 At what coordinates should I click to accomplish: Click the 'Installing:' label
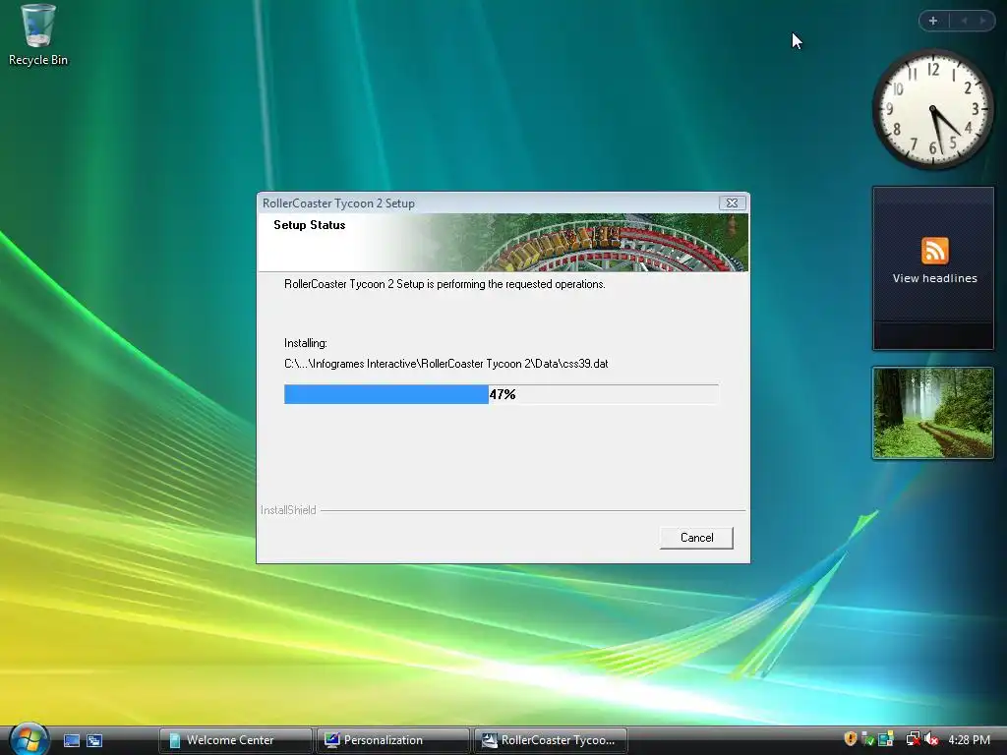(306, 343)
